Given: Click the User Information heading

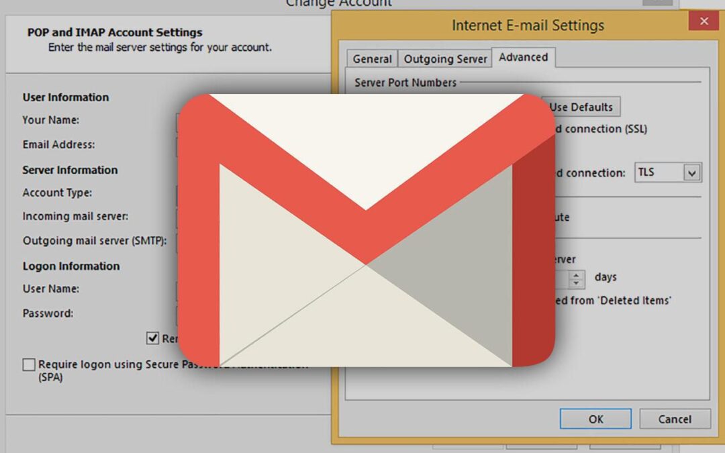Looking at the screenshot, I should pyautogui.click(x=66, y=97).
